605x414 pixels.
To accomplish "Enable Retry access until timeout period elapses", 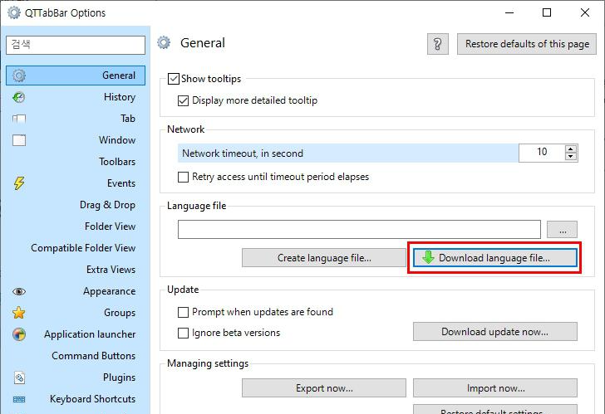I will [x=183, y=177].
